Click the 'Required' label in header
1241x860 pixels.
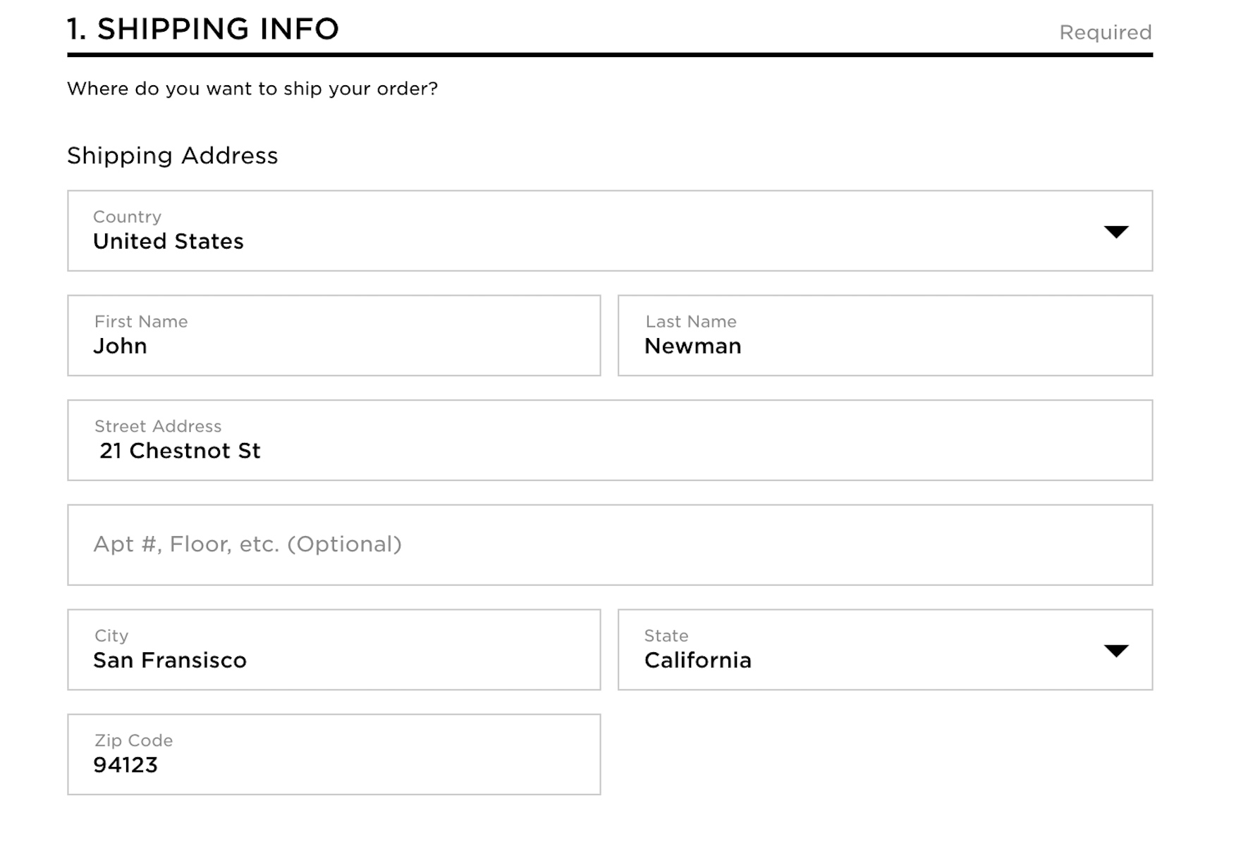click(1105, 32)
